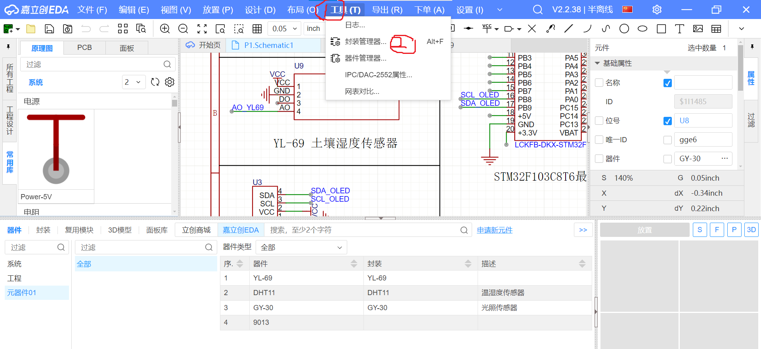
Task: Open the 0.05 grid size dropdown
Action: tap(284, 29)
